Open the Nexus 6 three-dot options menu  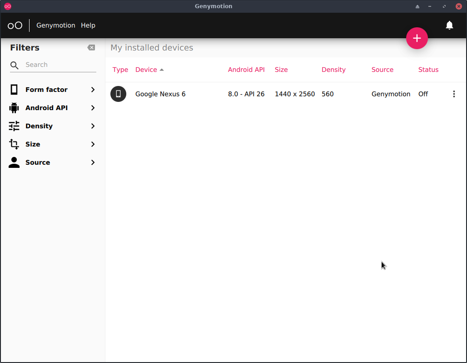point(453,94)
